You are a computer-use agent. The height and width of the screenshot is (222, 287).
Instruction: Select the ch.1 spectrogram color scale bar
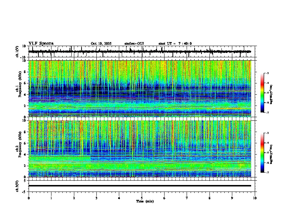[262, 93]
